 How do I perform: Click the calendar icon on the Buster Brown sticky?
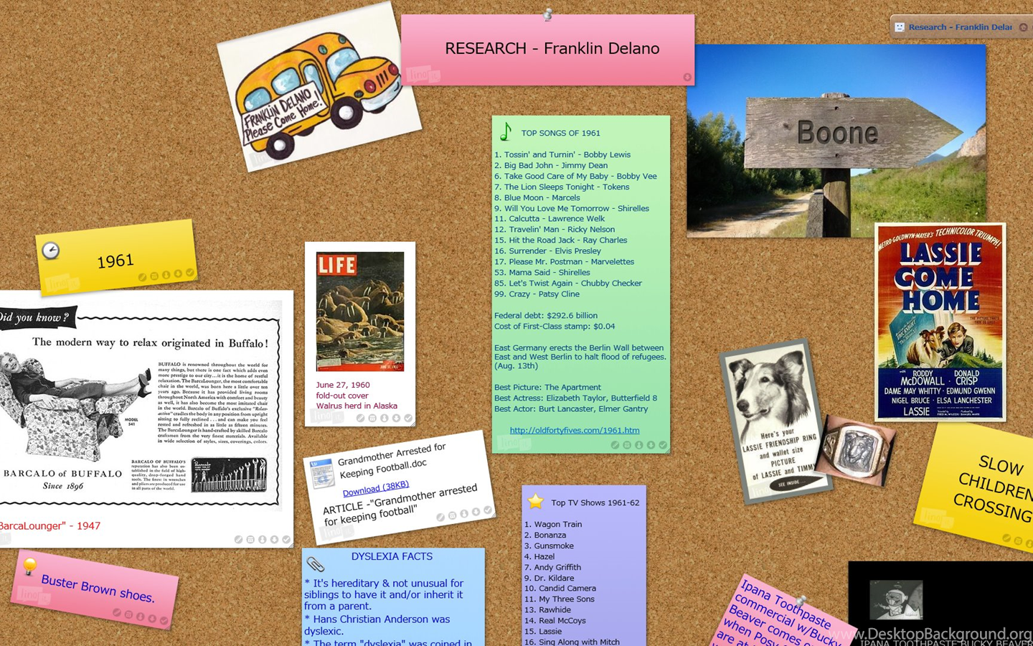pyautogui.click(x=128, y=614)
